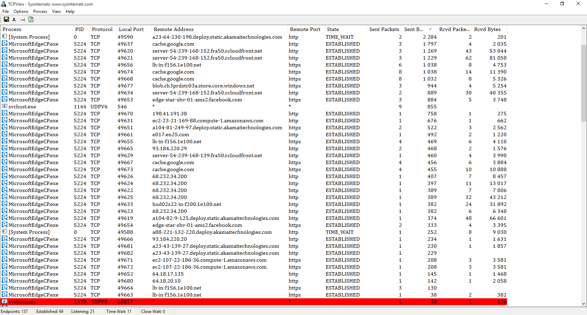Click the green Refresh toolbar icon
This screenshot has height=315, width=587.
point(31,20)
